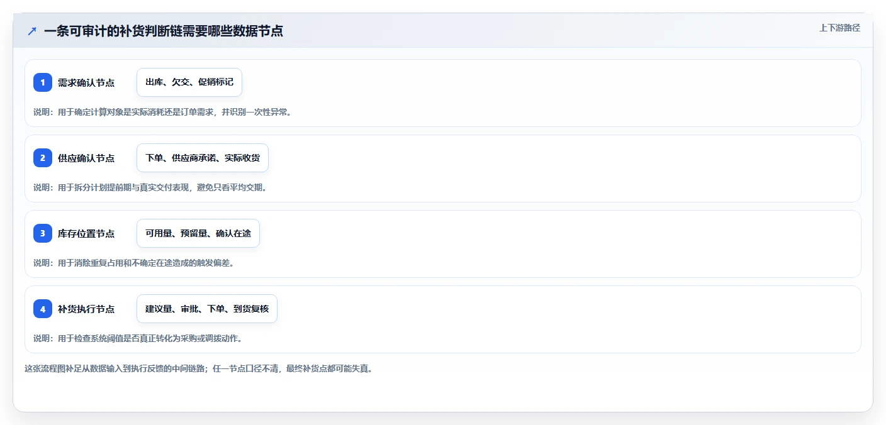Click the 需求确认节点 label
886x425 pixels.
(86, 82)
